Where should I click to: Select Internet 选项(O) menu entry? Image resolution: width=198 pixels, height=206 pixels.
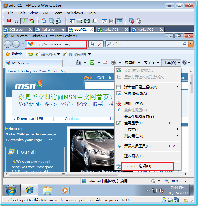coord(148,166)
